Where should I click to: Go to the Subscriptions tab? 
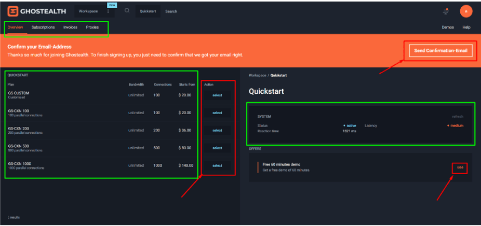43,27
